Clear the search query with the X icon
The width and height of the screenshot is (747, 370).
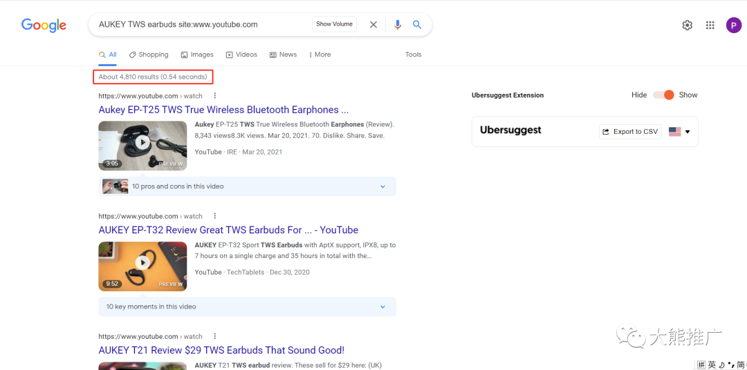tap(373, 25)
